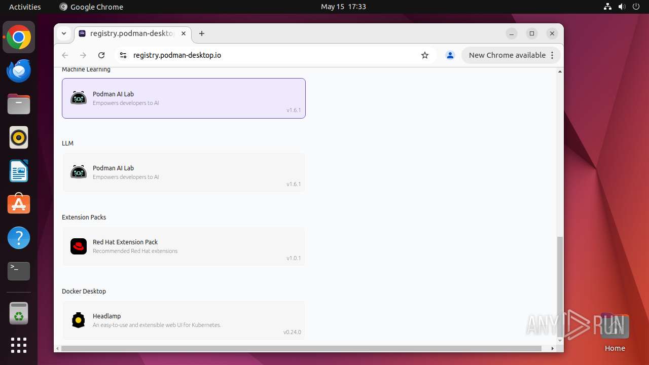Click the Docker Desktop category heading
Image resolution: width=649 pixels, height=365 pixels.
click(x=84, y=291)
